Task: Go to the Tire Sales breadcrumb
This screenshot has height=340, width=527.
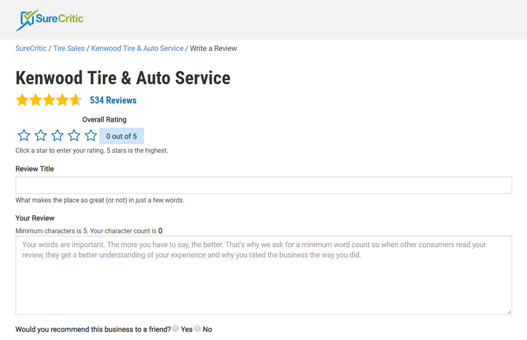Action: 69,48
